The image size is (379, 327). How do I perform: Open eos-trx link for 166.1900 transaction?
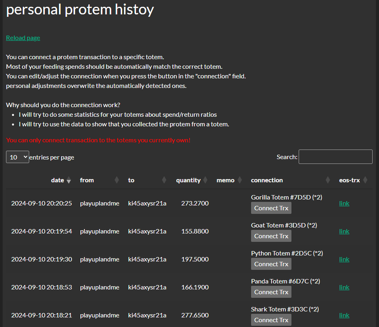(x=344, y=287)
